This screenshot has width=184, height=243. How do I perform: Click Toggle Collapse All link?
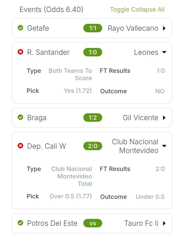click(x=137, y=9)
